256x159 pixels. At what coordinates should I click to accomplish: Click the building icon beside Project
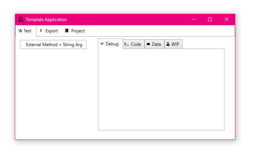pos(67,31)
